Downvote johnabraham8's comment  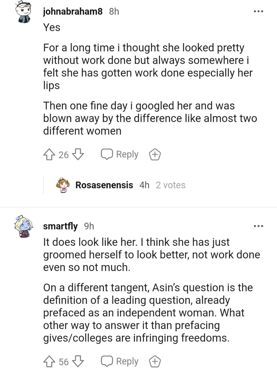click(78, 154)
